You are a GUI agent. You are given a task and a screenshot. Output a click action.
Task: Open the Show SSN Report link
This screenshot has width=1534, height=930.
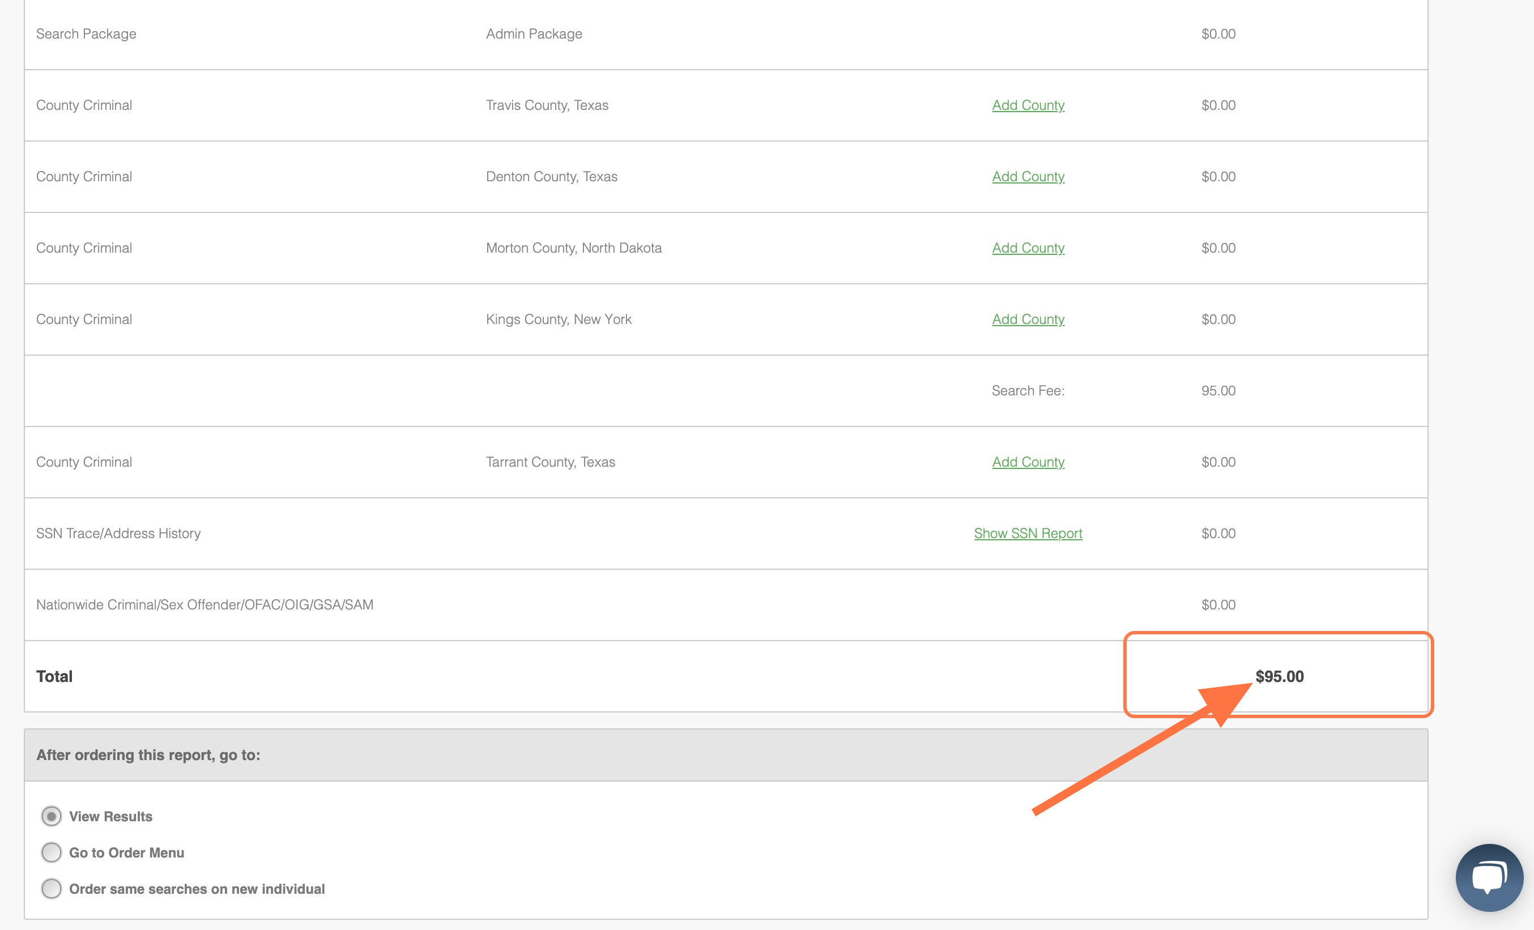pos(1028,534)
